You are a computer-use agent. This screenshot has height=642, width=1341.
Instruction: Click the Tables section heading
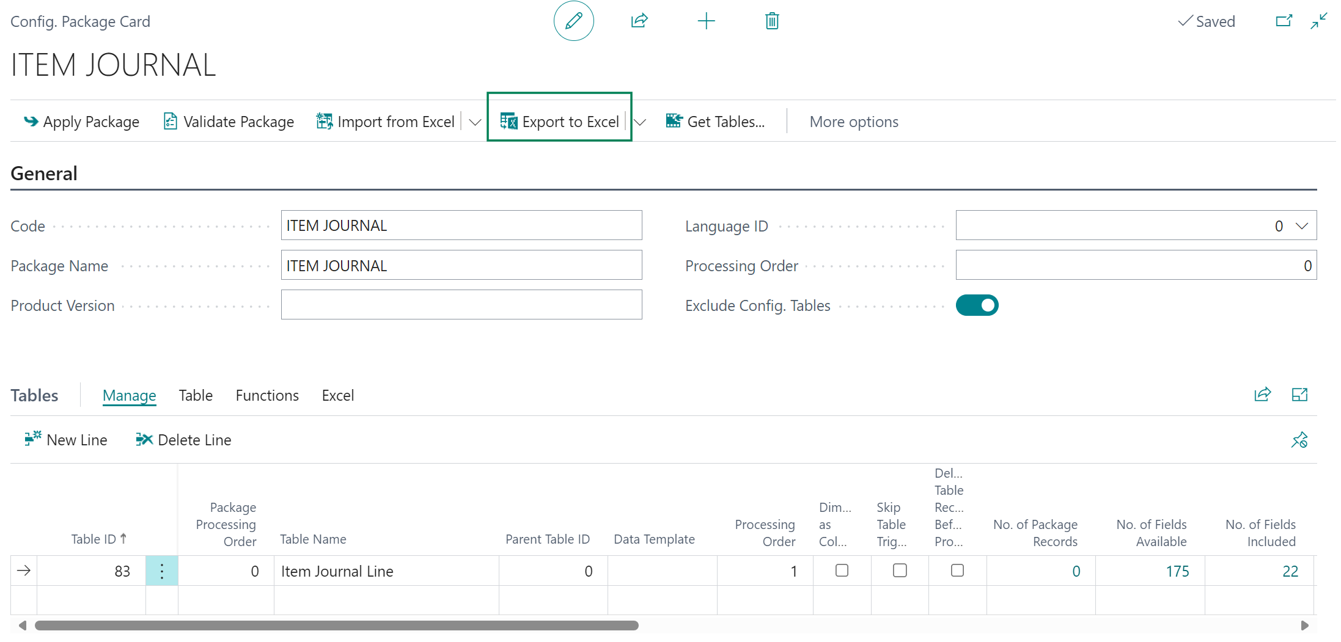tap(34, 395)
